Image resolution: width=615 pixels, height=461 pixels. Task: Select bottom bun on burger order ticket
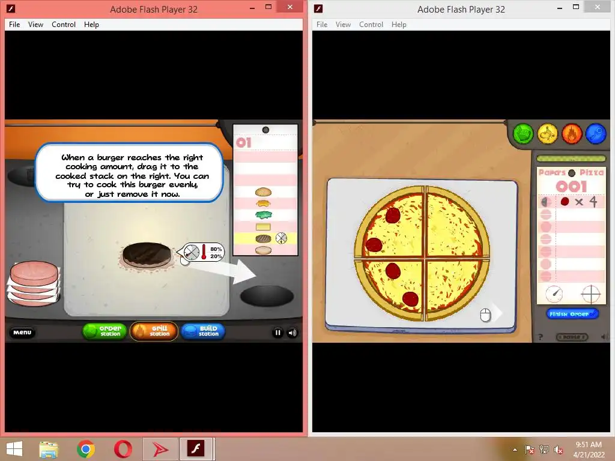[263, 250]
